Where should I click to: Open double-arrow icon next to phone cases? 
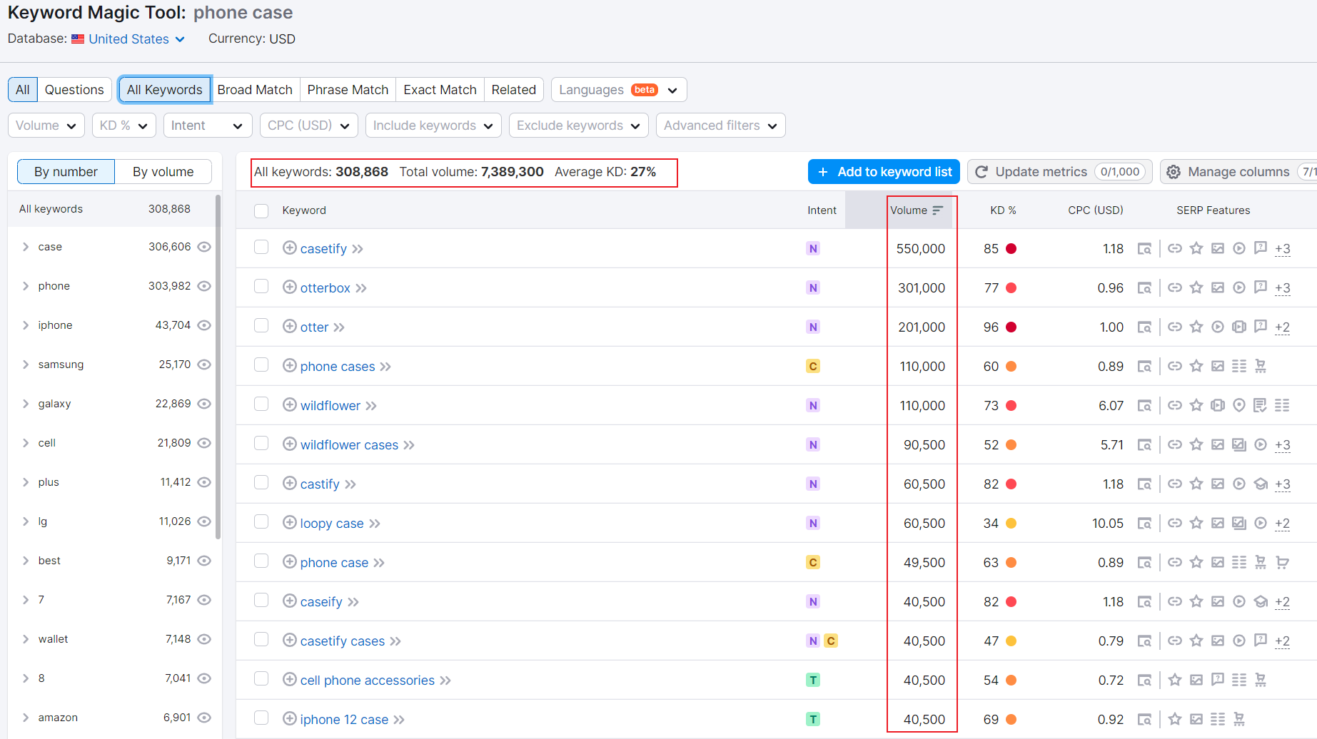pos(385,367)
